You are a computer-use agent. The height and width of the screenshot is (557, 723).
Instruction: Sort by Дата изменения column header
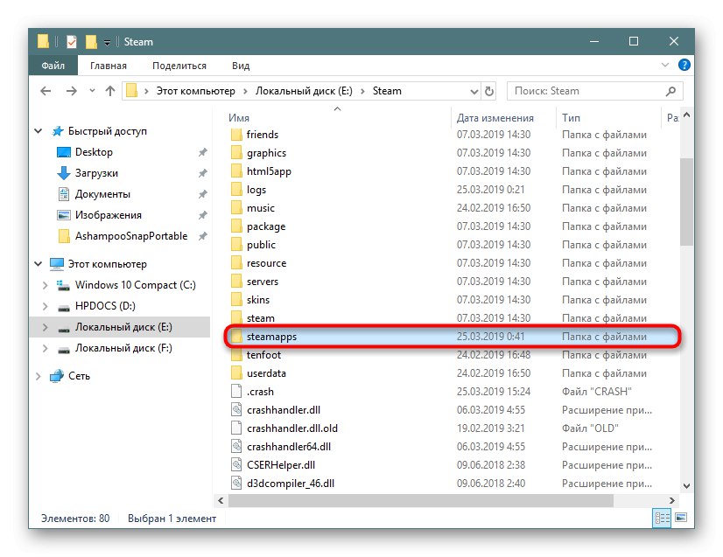pos(495,118)
